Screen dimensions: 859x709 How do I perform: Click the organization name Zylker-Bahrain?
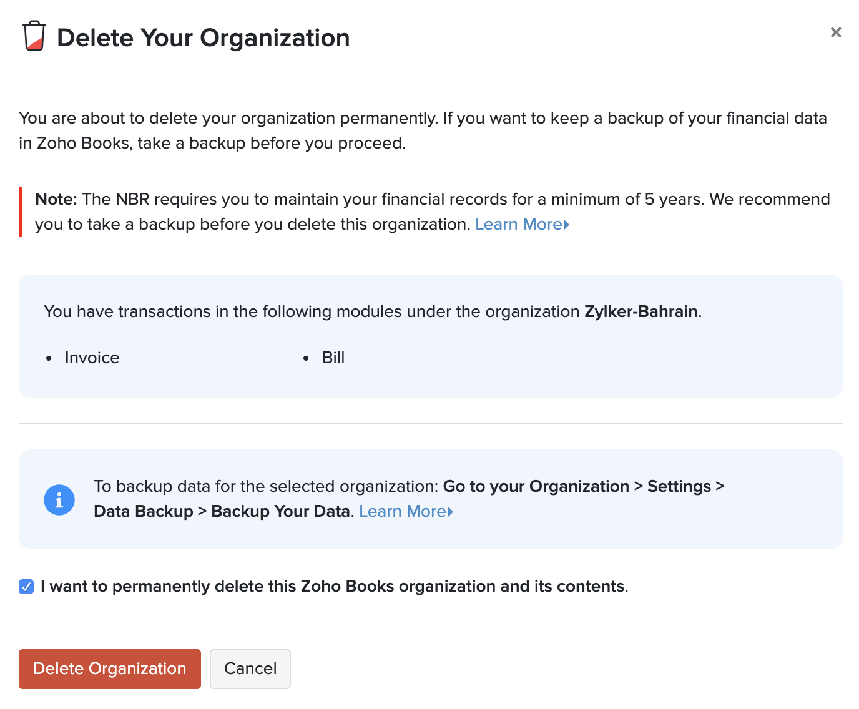coord(641,312)
